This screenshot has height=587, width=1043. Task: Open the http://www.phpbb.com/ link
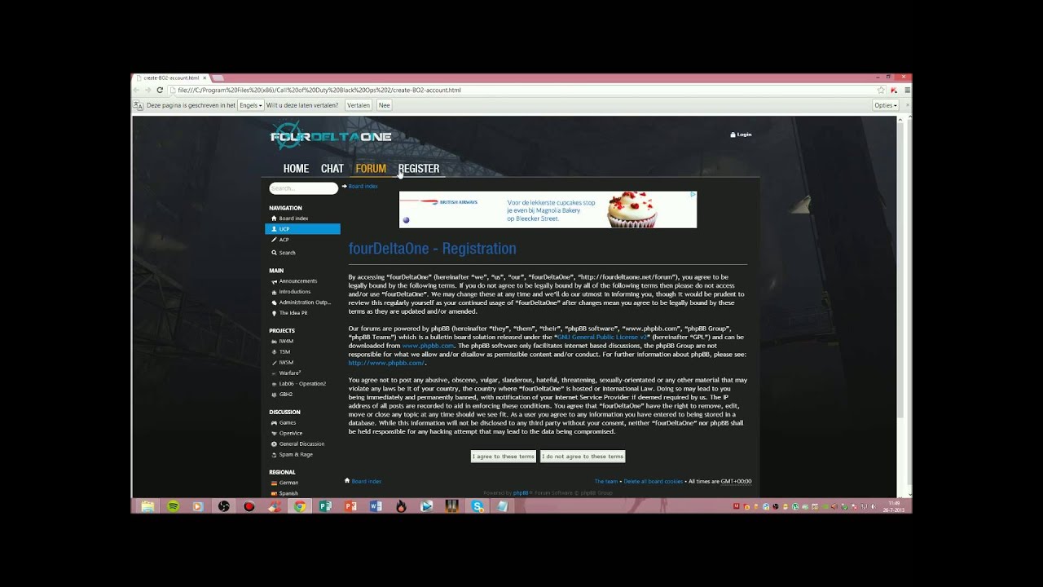pyautogui.click(x=386, y=363)
